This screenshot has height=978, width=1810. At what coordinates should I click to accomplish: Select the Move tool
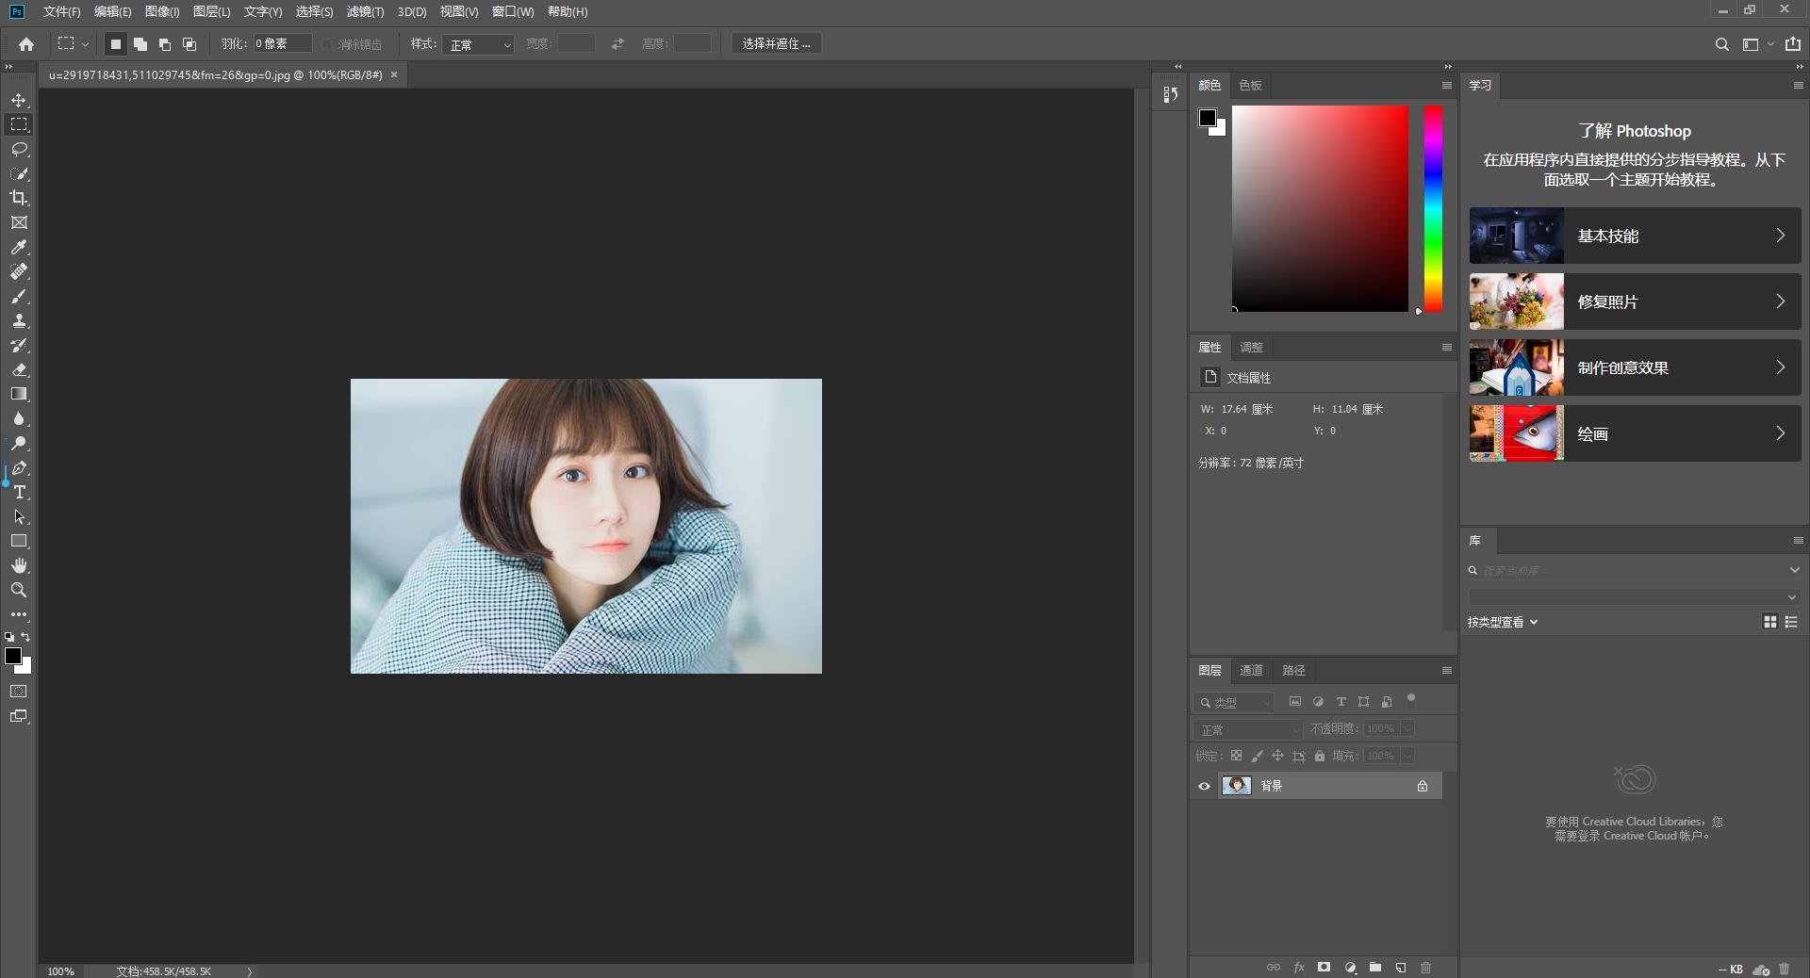click(19, 100)
